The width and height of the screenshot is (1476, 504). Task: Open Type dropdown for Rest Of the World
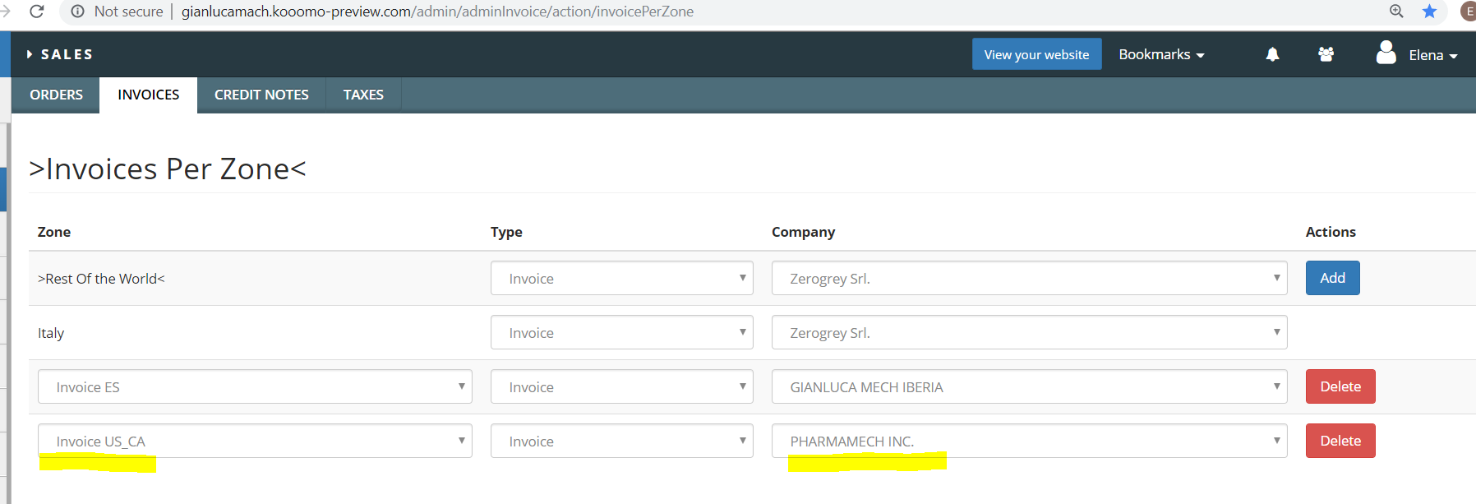(622, 278)
